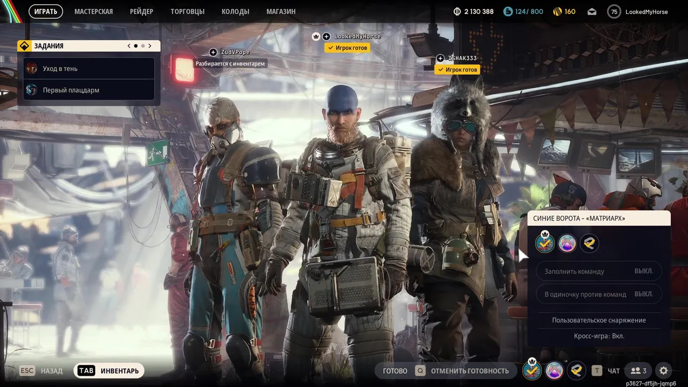Click the ГОТОВО ready label
This screenshot has width=688, height=387.
click(x=395, y=371)
